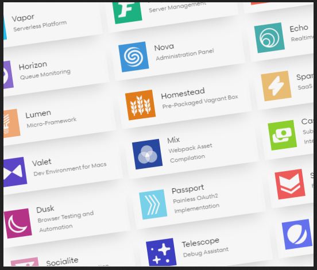Click the Mix overlapping circles icon
317x270 pixels.
148,154
